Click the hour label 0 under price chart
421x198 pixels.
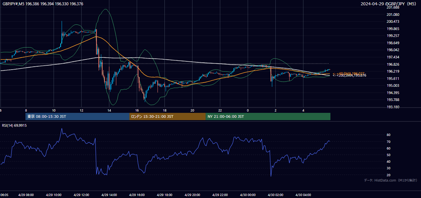248,111
